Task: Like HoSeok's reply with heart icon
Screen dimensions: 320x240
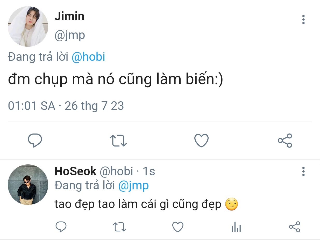Action: (x=178, y=227)
